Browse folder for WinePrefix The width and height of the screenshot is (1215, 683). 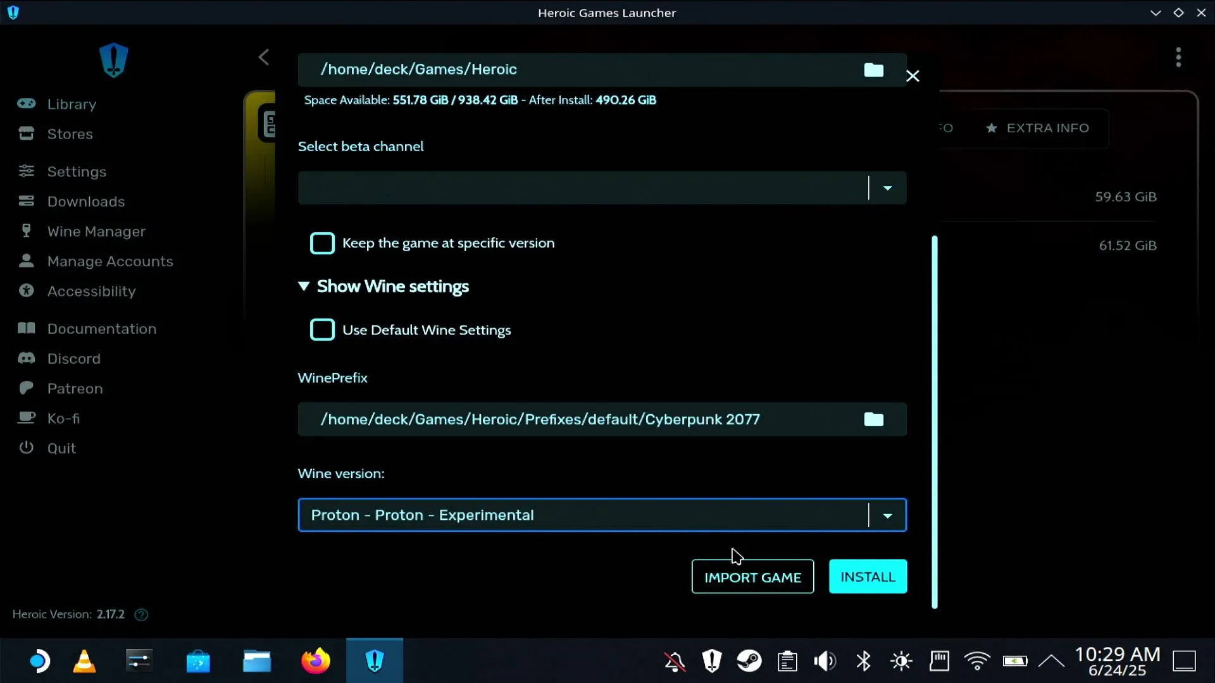click(x=874, y=419)
